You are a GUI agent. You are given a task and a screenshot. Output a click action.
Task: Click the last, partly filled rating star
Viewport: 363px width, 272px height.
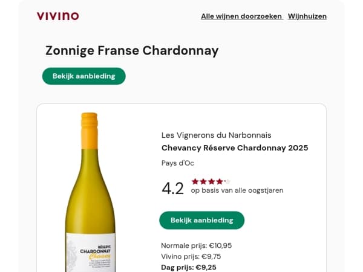tap(227, 181)
